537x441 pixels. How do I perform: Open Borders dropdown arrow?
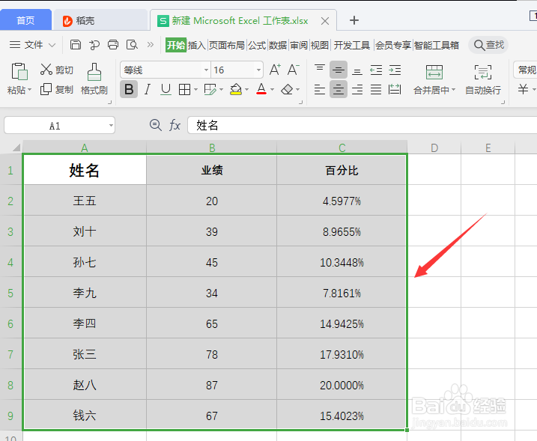196,90
